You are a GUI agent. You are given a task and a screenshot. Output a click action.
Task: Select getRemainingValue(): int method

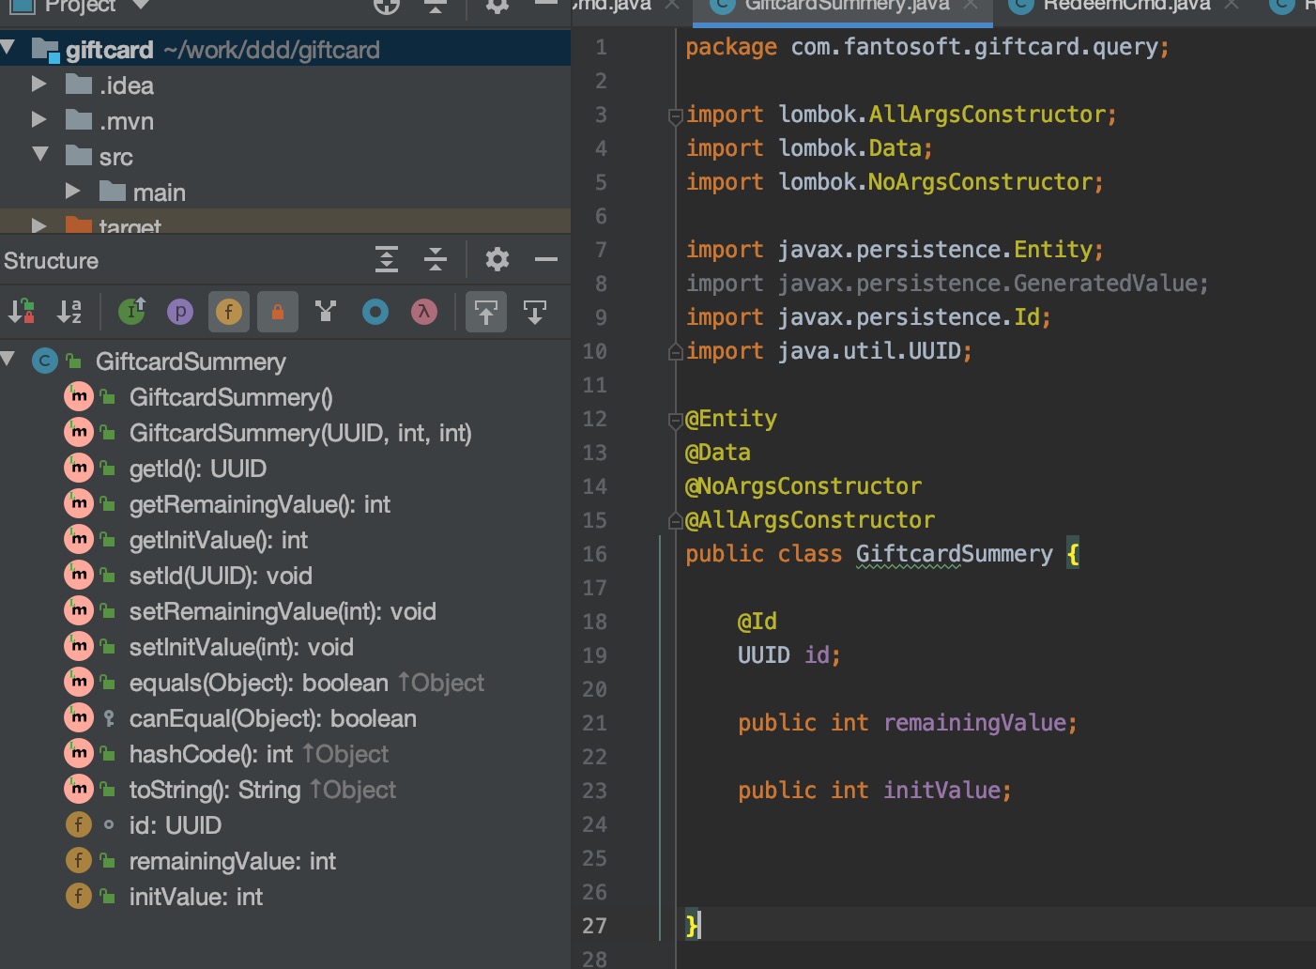pyautogui.click(x=260, y=504)
